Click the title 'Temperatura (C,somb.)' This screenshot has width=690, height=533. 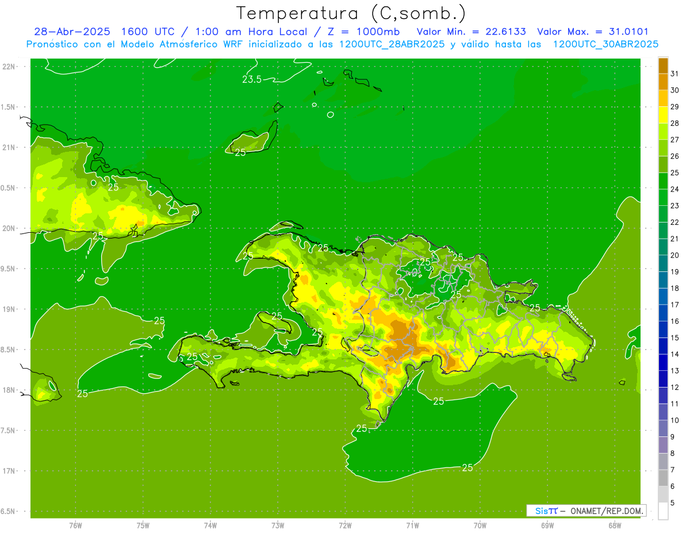351,14
